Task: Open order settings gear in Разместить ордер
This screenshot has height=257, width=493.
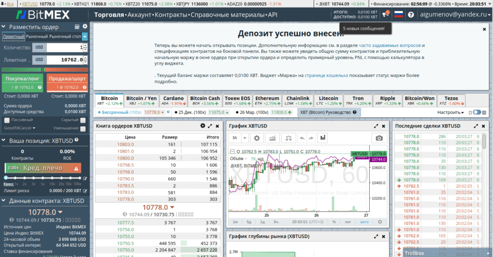Action: (85, 27)
